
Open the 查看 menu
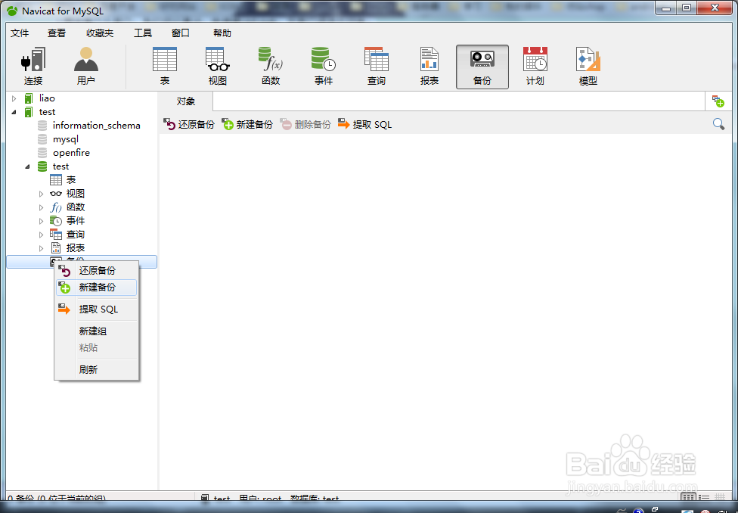click(x=57, y=33)
